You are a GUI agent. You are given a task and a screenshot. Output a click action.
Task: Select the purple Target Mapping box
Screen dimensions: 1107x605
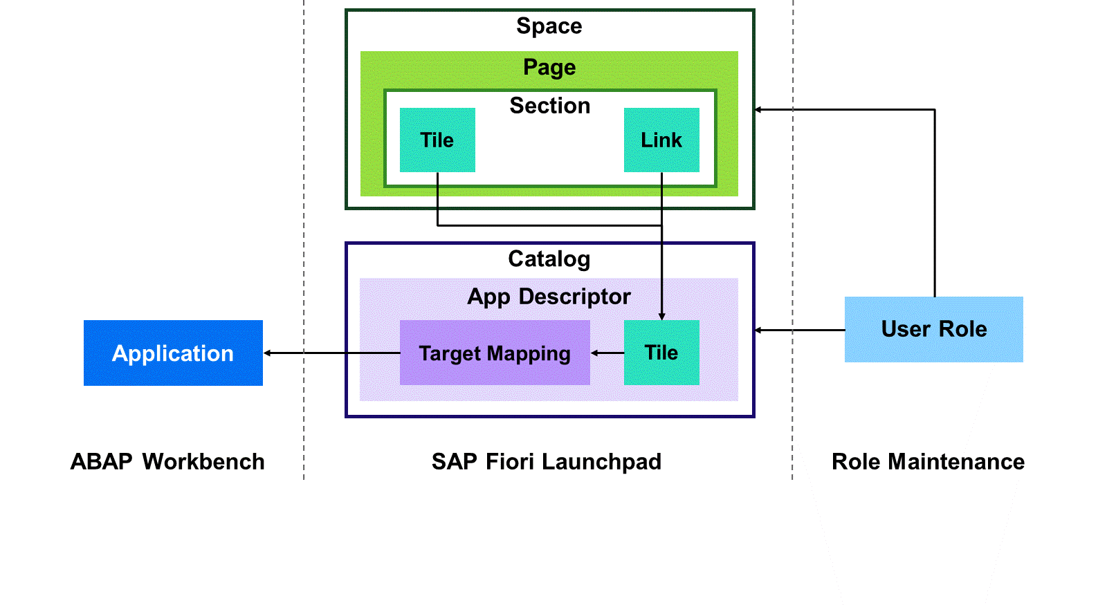click(x=495, y=353)
